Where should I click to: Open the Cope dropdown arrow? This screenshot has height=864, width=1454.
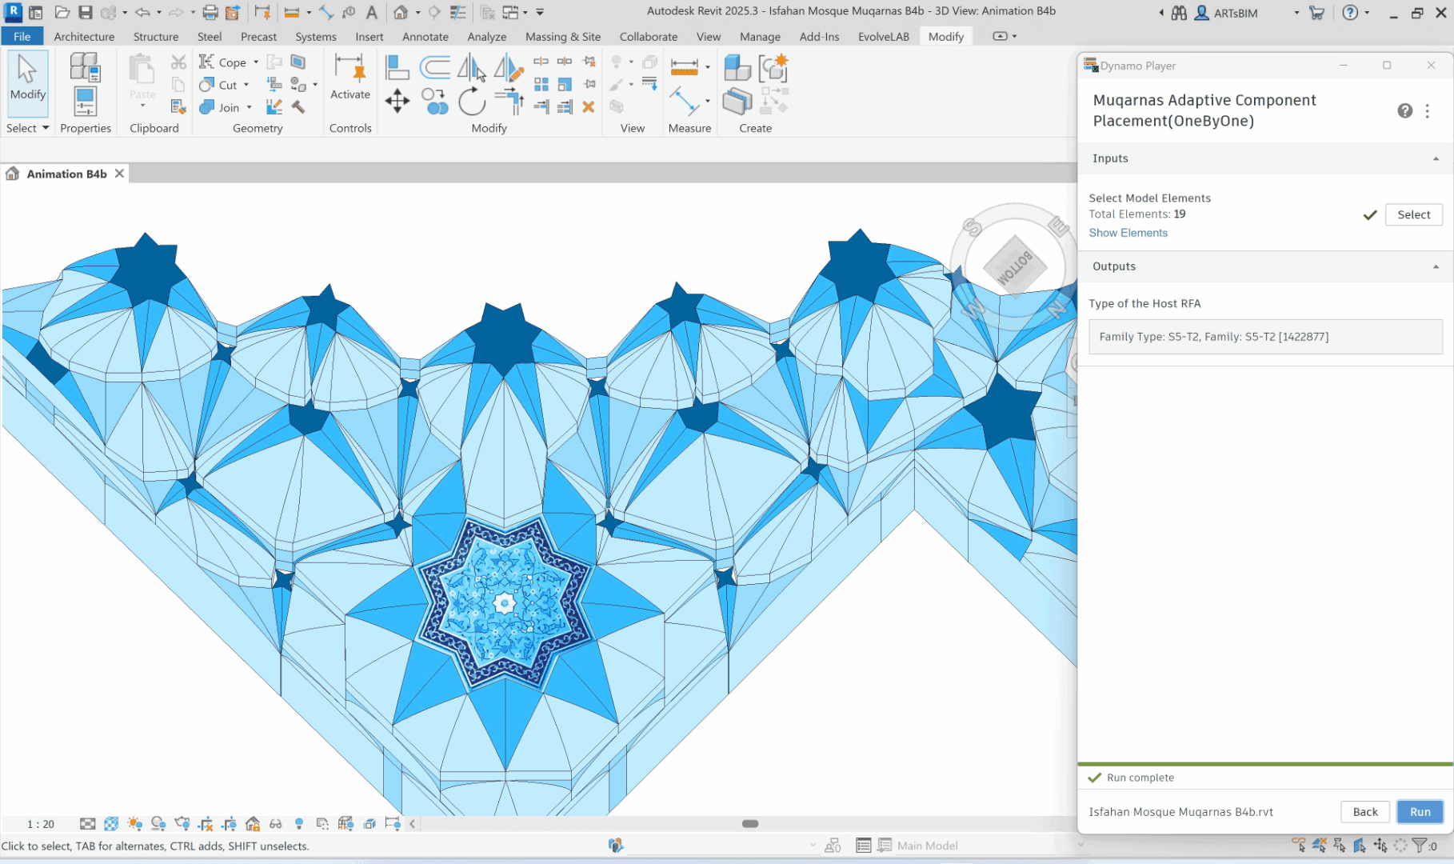256,62
